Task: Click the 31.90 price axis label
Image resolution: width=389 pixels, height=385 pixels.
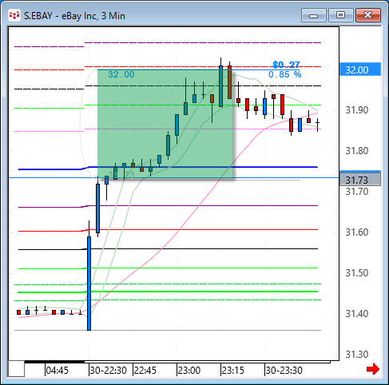Action: point(357,110)
